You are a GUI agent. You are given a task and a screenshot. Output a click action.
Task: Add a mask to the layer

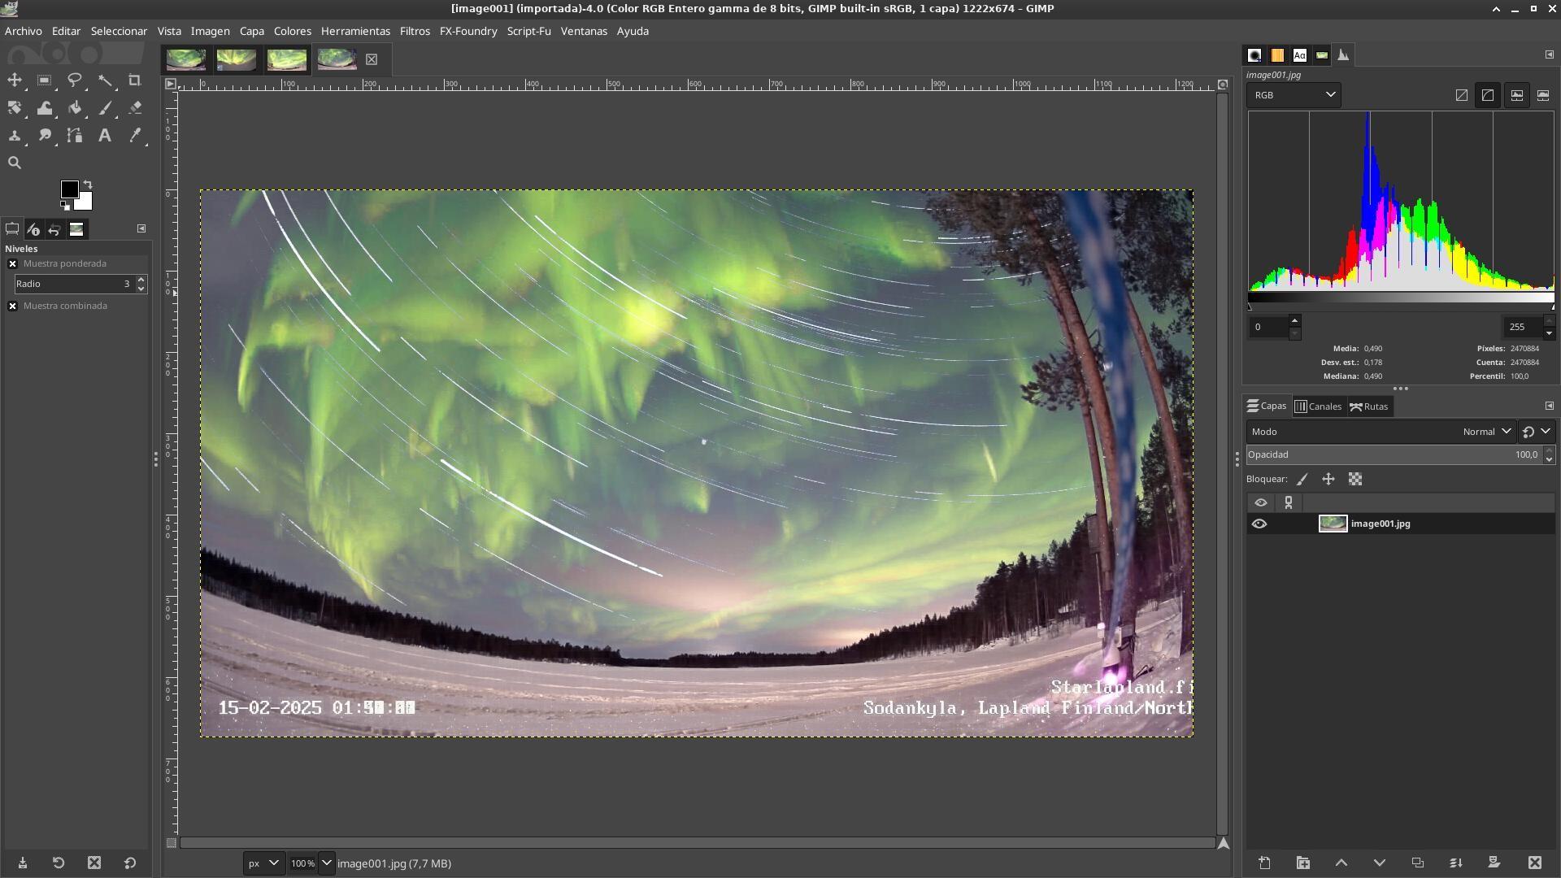pos(1494,863)
